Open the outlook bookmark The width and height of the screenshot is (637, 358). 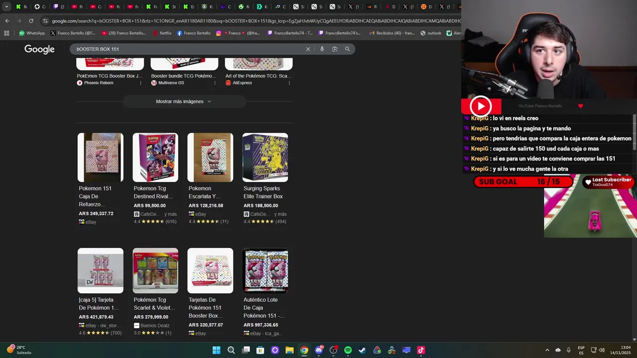click(x=430, y=33)
